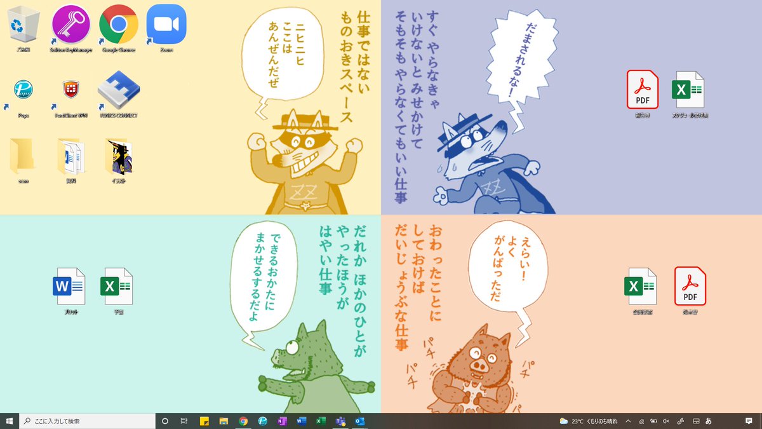Select the イラスト folder with character picture
762x429 pixels.
(119, 160)
